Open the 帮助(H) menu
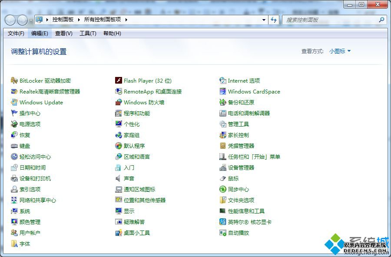The image size is (391, 257). [x=112, y=33]
